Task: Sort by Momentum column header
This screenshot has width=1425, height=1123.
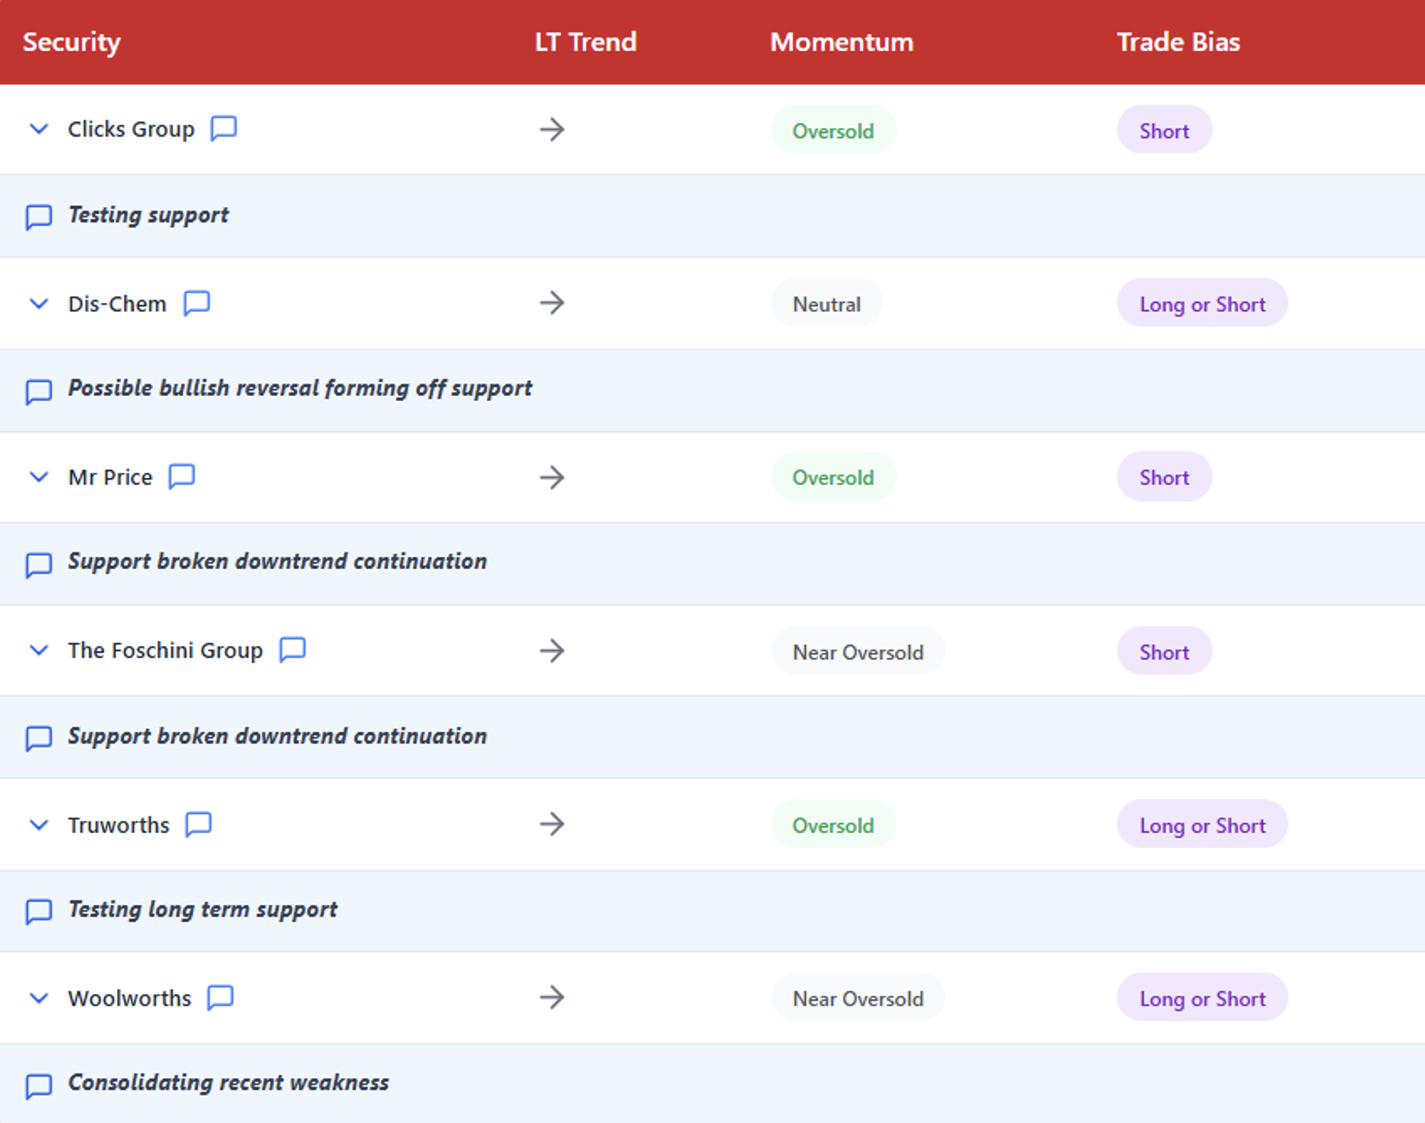Action: click(842, 42)
